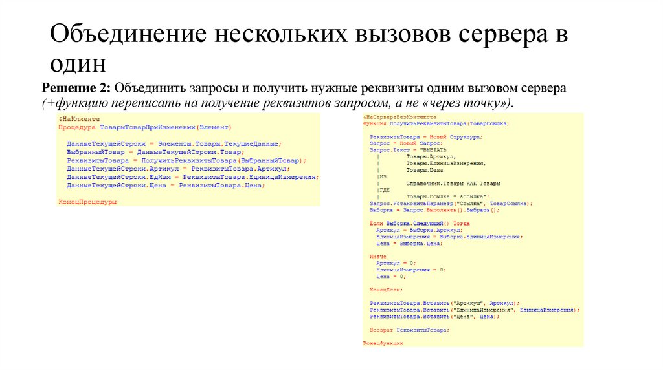Viewport: 663px width, 371px height.
Task: Click the query field "Товары.ЕдиницаИзмерения,"
Action: pos(445,164)
